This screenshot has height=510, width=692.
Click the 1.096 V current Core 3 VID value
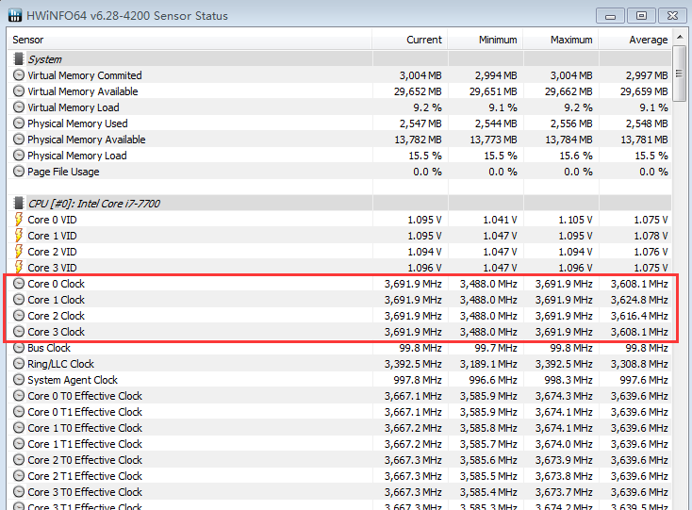[424, 268]
